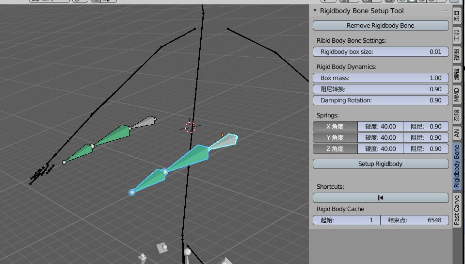
Task: Click the "Rigid Body Cache" label
Action: click(340, 209)
